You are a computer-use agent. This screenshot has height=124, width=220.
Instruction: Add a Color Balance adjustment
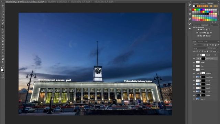click(x=200, y=33)
